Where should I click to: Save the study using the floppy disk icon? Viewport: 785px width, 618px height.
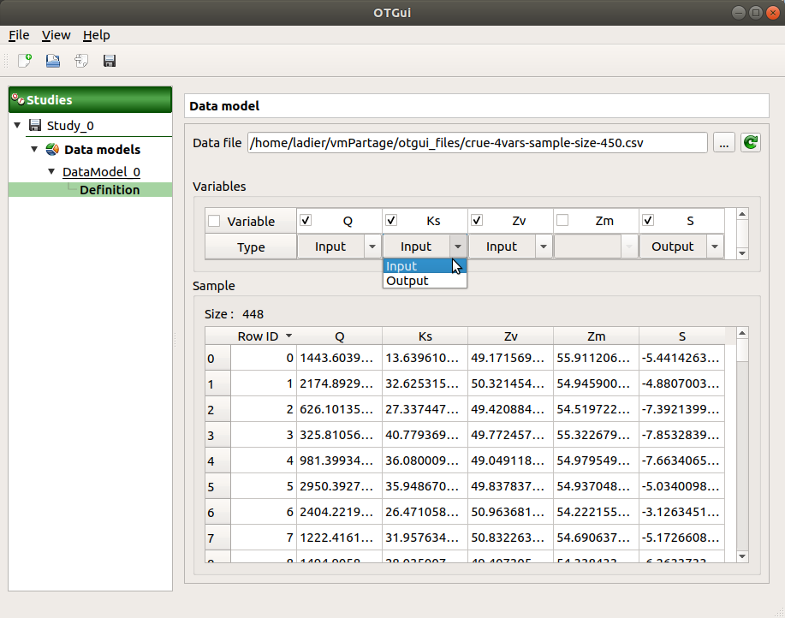click(x=108, y=61)
